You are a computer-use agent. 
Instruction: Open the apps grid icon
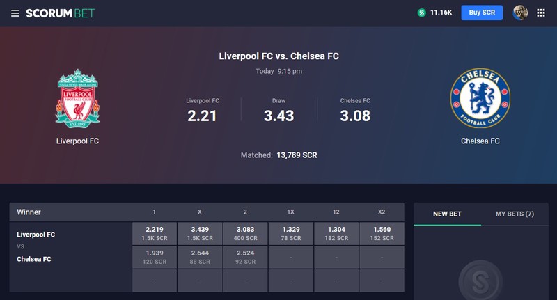coord(541,13)
